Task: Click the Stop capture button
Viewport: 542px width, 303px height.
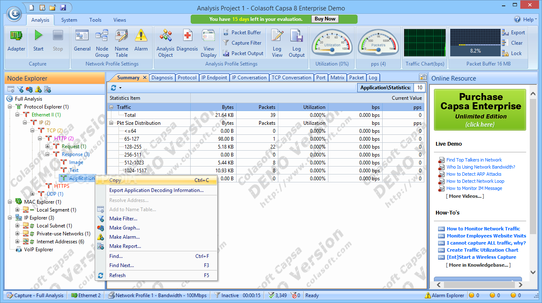Action: point(58,41)
